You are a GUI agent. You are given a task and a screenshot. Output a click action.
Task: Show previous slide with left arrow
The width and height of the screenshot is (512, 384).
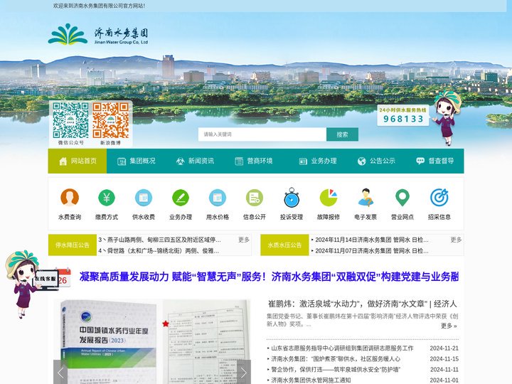(60, 372)
